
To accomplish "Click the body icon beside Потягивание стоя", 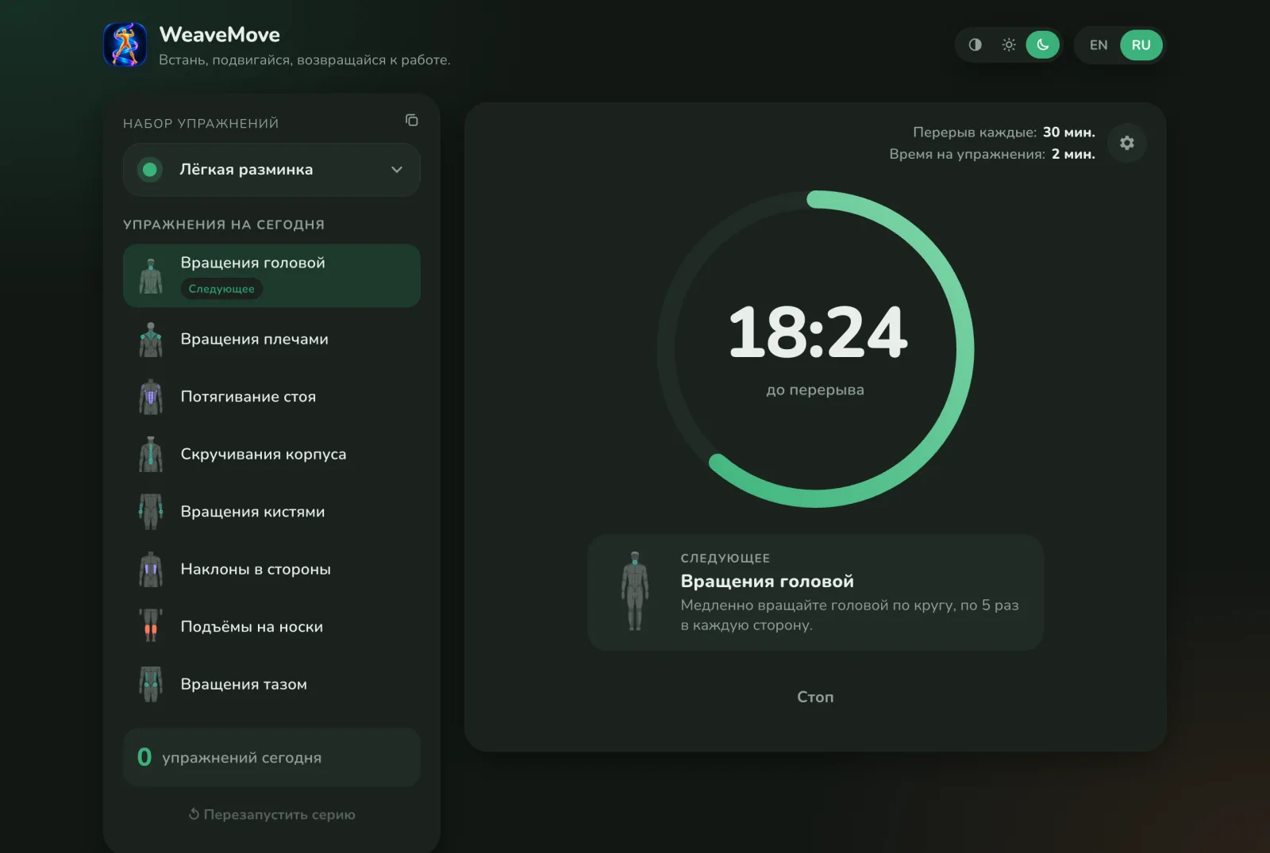I will pyautogui.click(x=151, y=397).
